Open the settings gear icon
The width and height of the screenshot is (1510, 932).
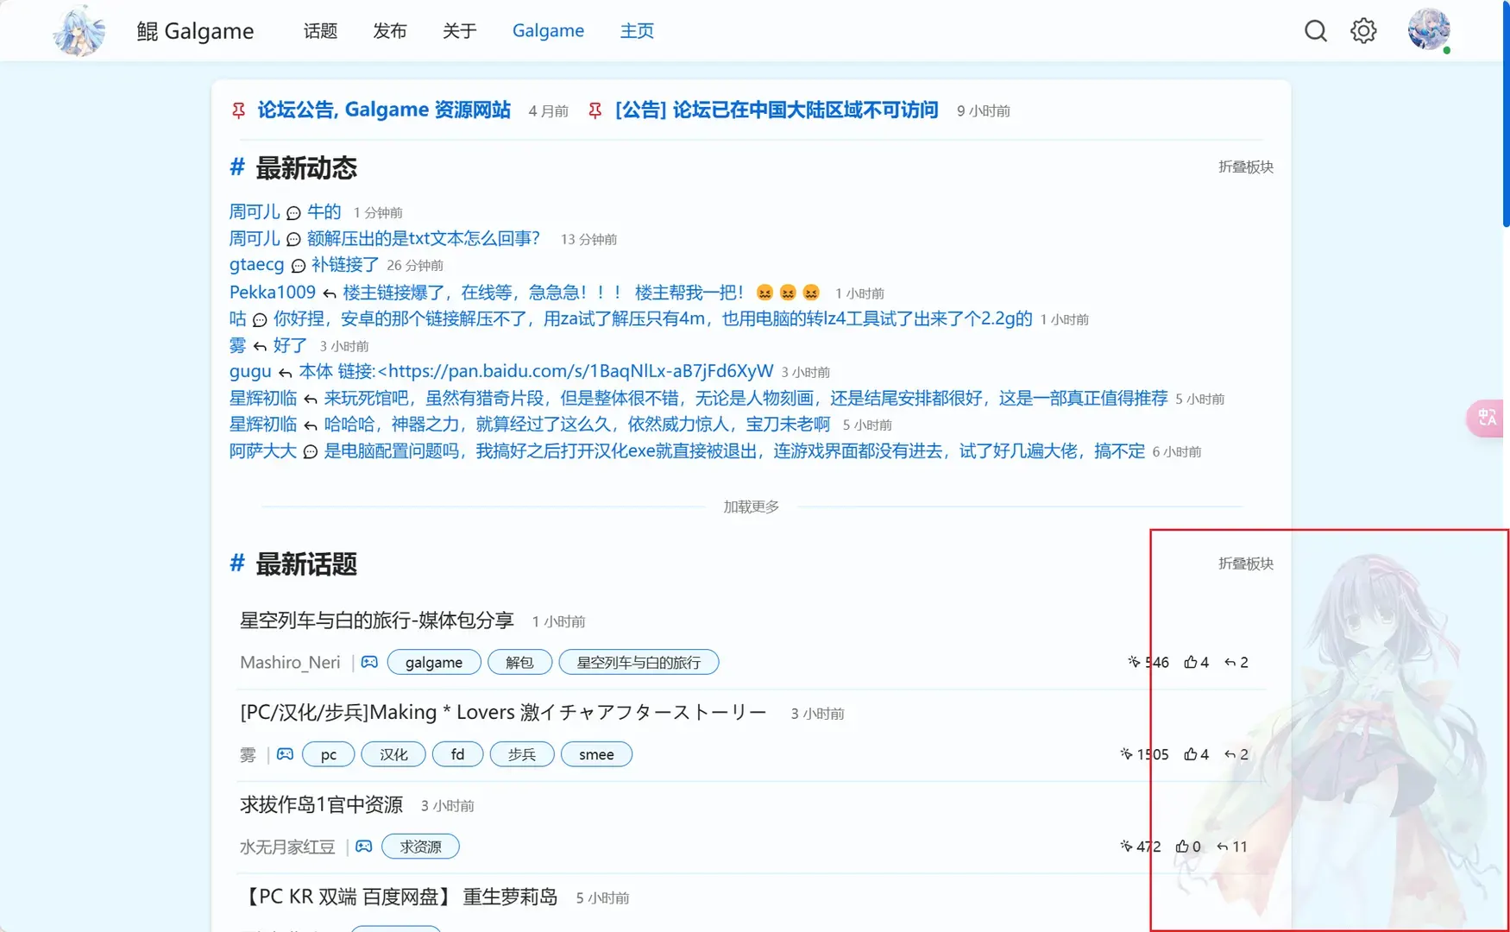point(1363,31)
